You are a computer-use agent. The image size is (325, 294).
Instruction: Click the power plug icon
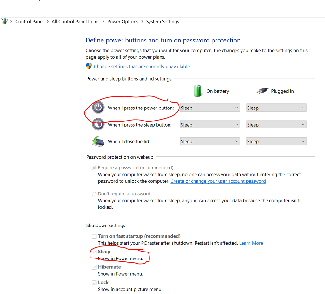point(262,91)
